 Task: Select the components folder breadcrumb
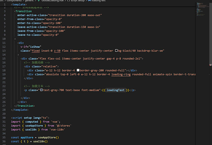click(x=14, y=1)
